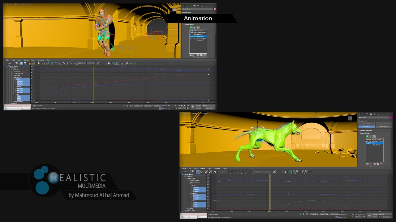The width and height of the screenshot is (396, 222).
Task: Toggle Auto Key in the Warrior scene window
Action: 199,106
